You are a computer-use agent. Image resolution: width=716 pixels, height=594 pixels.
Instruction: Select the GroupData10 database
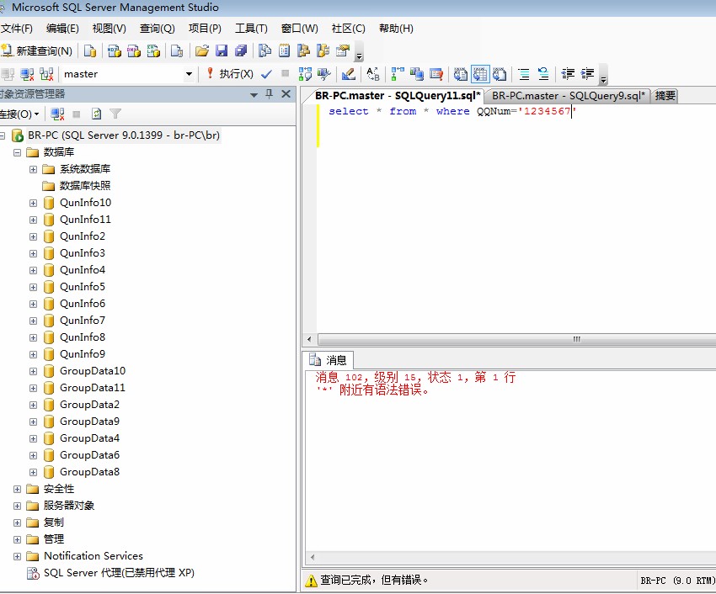point(92,371)
